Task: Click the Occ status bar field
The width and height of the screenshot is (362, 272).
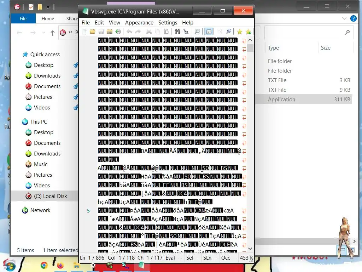Action: click(229, 258)
